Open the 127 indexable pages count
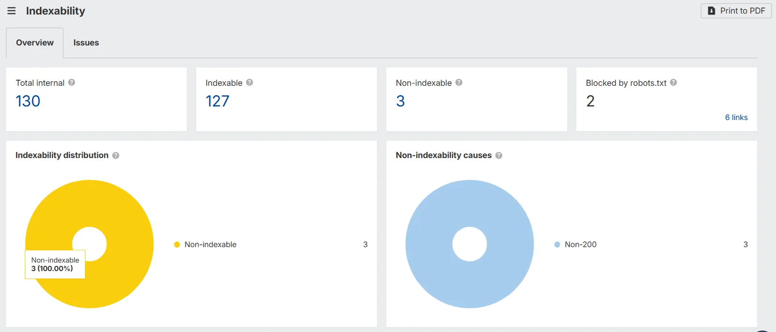776x332 pixels. (217, 101)
